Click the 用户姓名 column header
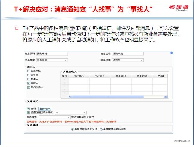Image resolution: width=194 pixels, height=147 pixels. 79,76
